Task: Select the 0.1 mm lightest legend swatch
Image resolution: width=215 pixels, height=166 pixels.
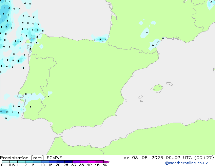Action: click(x=6, y=162)
